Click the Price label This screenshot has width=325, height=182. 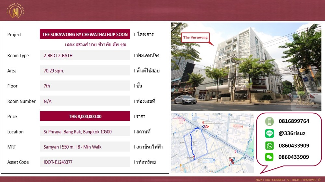click(x=12, y=117)
